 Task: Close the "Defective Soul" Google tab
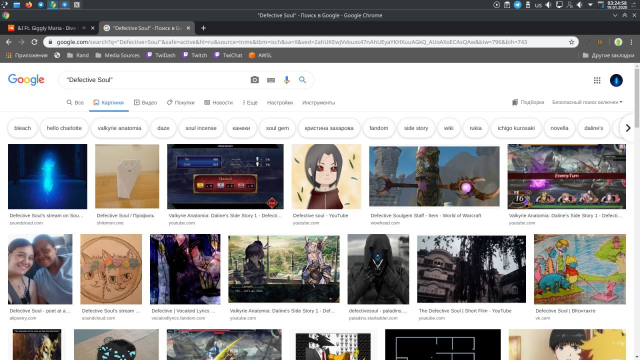pos(189,28)
